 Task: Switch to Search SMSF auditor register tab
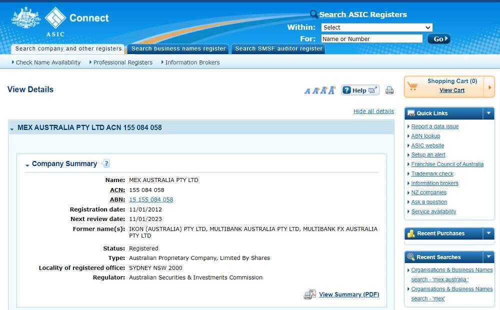coord(278,49)
